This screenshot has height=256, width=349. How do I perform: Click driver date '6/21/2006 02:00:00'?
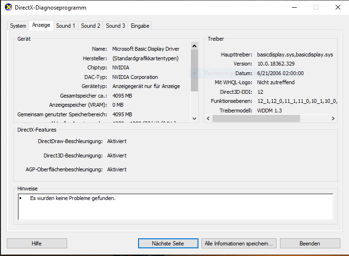[x=280, y=73]
